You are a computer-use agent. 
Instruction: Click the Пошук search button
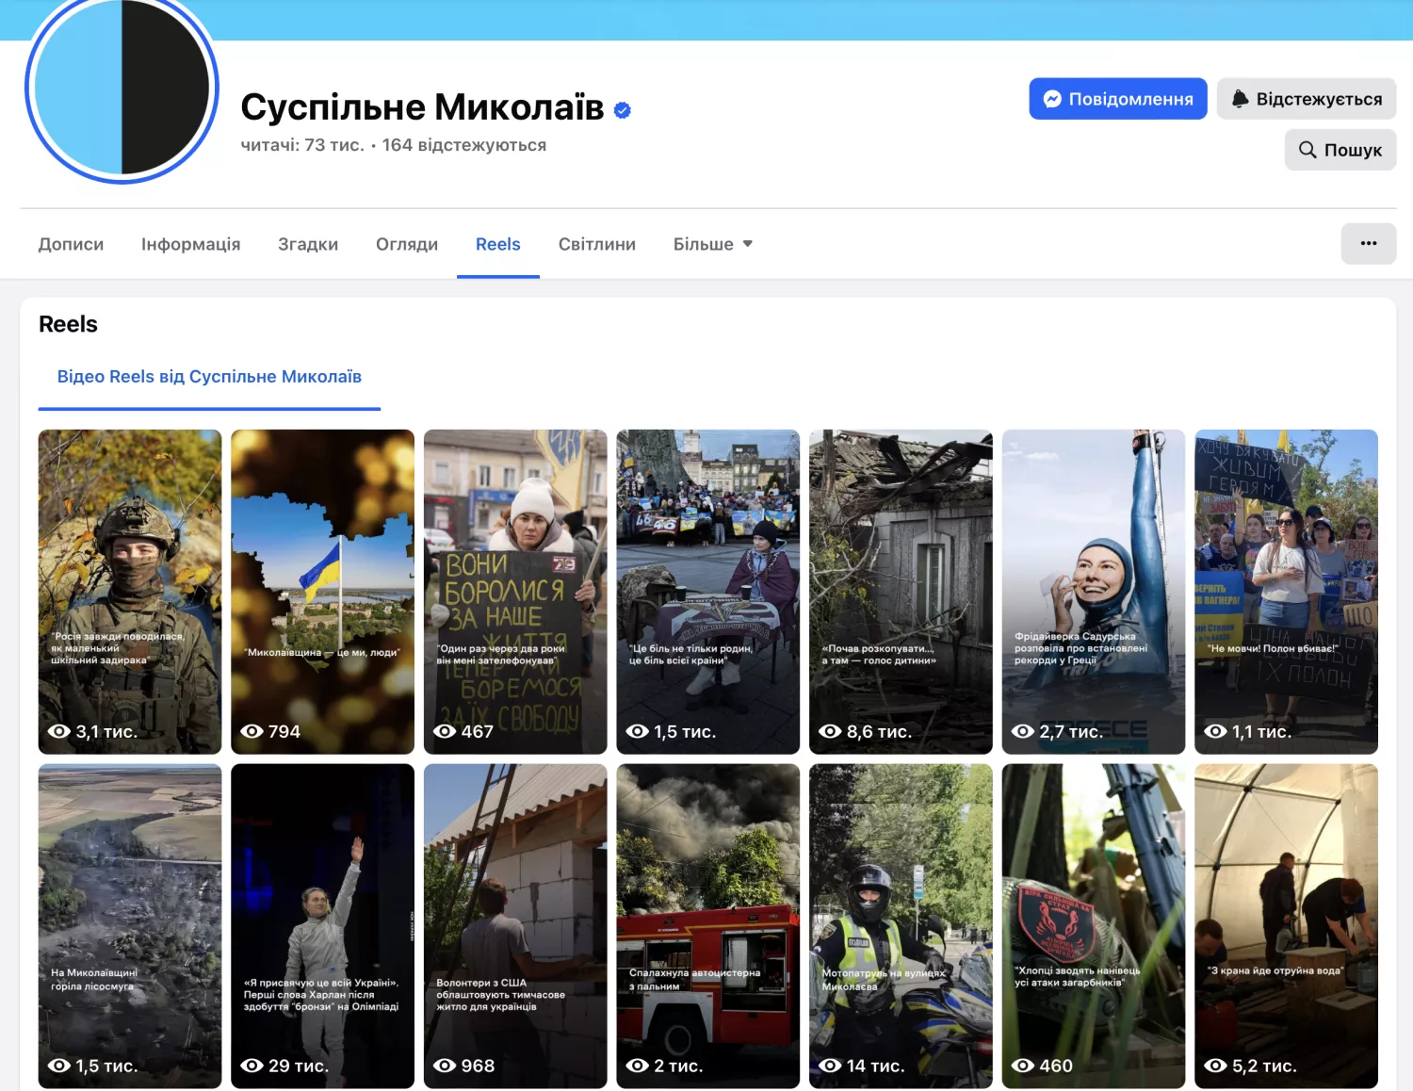[1340, 150]
